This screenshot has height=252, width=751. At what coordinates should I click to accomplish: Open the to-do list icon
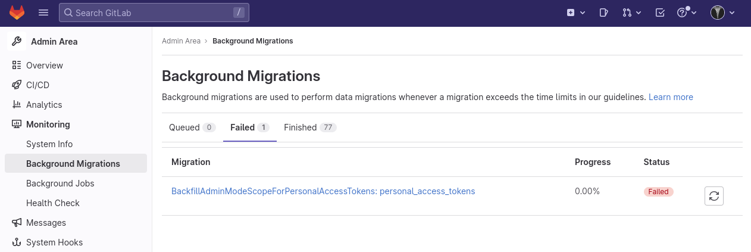[x=659, y=13]
